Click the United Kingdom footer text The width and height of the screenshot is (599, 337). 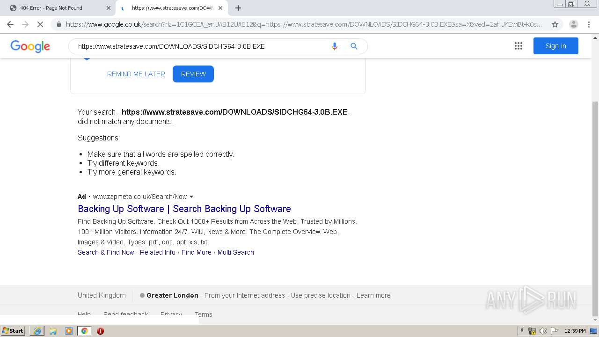(x=102, y=295)
